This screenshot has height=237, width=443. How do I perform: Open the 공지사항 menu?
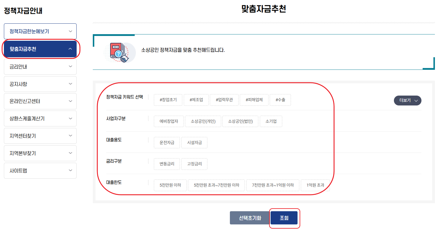pyautogui.click(x=40, y=84)
